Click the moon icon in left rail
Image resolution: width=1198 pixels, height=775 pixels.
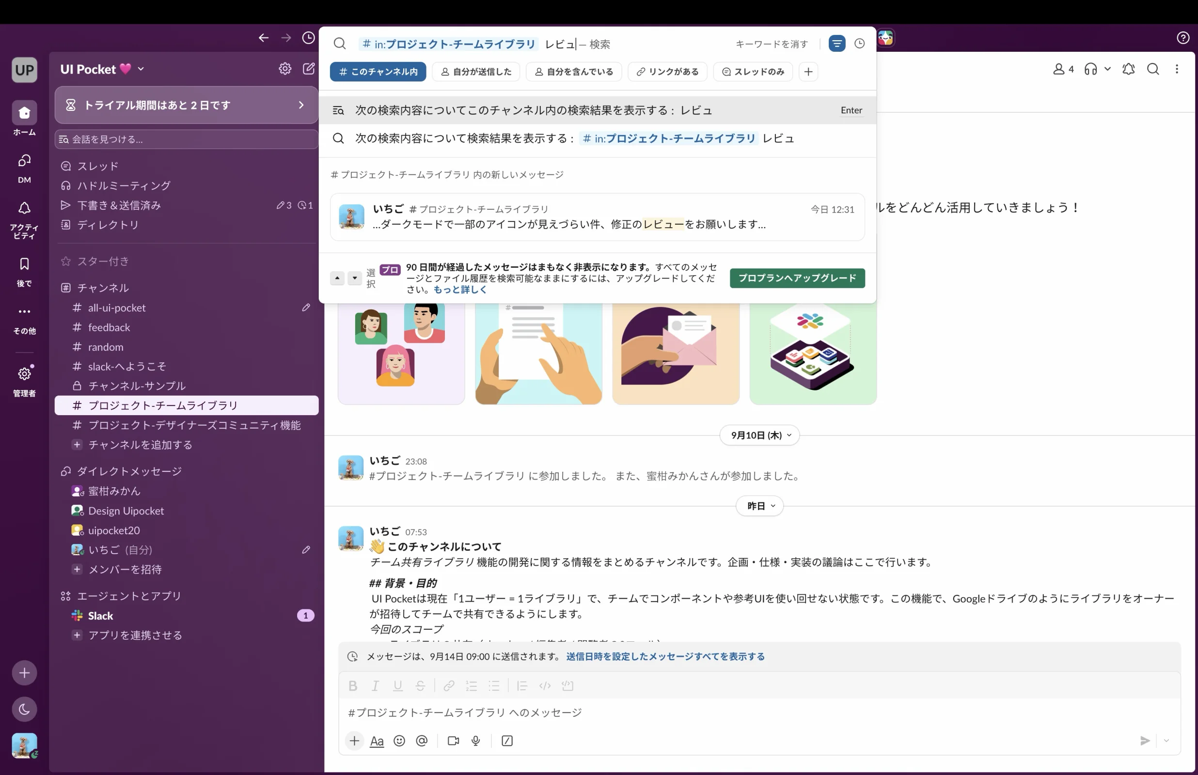click(24, 710)
